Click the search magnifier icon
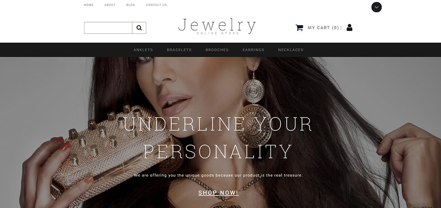 139,28
